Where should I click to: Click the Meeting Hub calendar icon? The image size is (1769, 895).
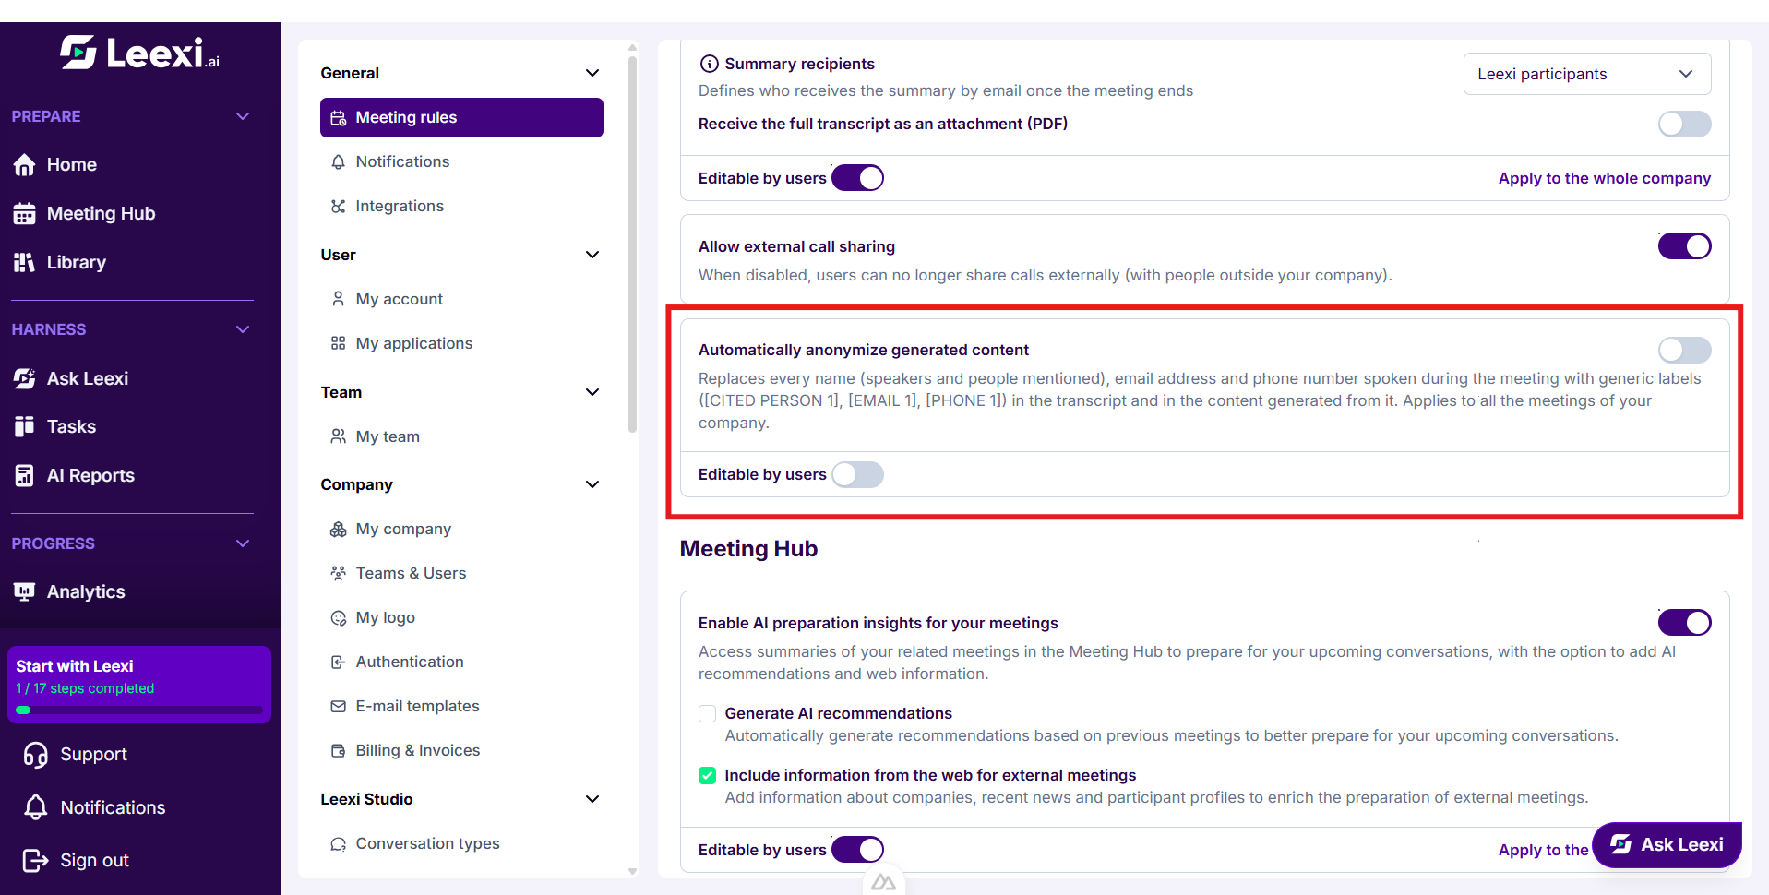click(x=25, y=213)
